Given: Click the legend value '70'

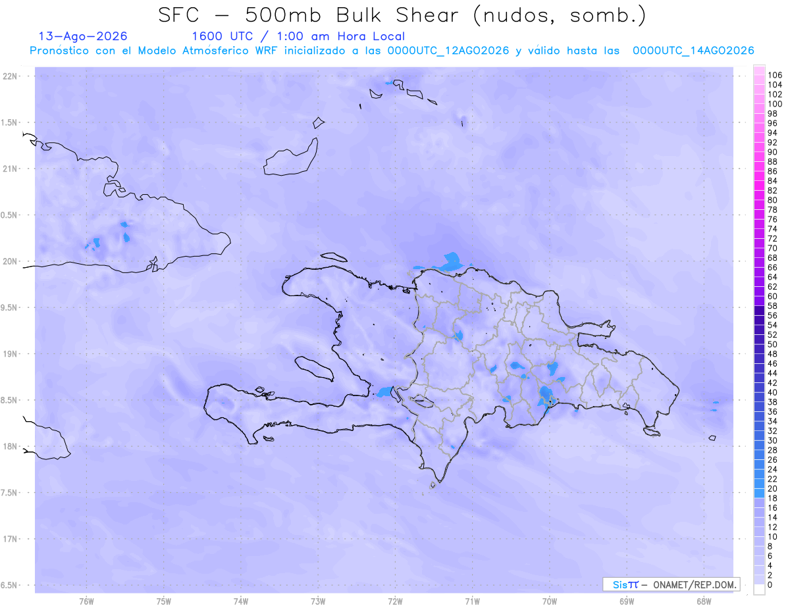Looking at the screenshot, I should point(772,248).
